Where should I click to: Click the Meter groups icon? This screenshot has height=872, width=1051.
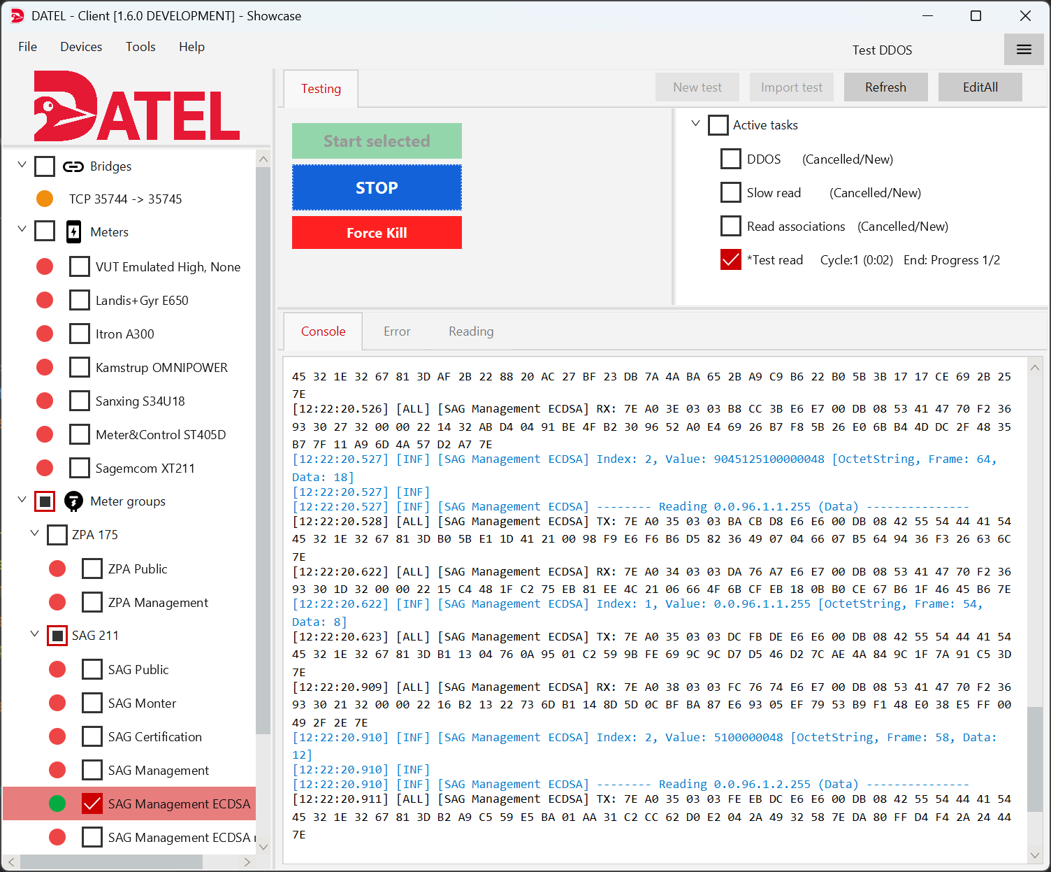[73, 501]
